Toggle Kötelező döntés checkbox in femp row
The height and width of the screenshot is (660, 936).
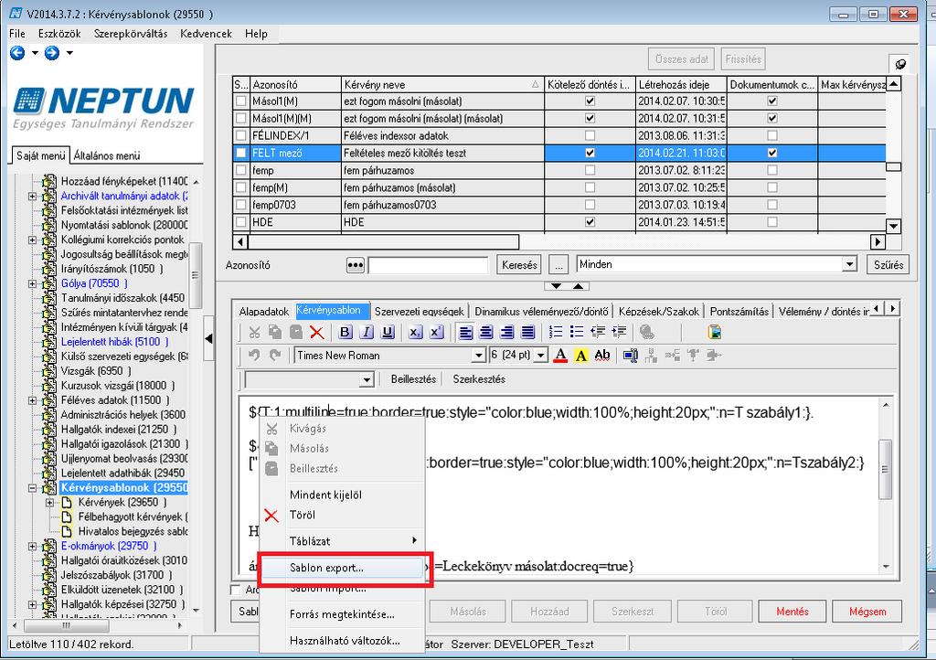(x=590, y=171)
